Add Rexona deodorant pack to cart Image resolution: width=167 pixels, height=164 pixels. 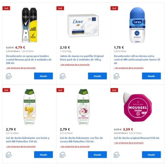(x=44, y=76)
